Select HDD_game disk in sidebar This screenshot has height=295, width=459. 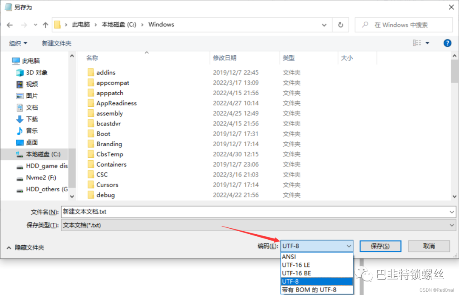tap(42, 166)
